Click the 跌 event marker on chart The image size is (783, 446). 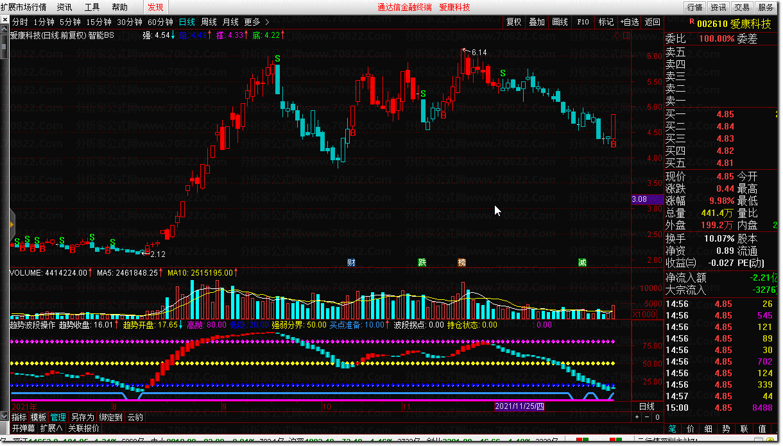click(x=422, y=262)
